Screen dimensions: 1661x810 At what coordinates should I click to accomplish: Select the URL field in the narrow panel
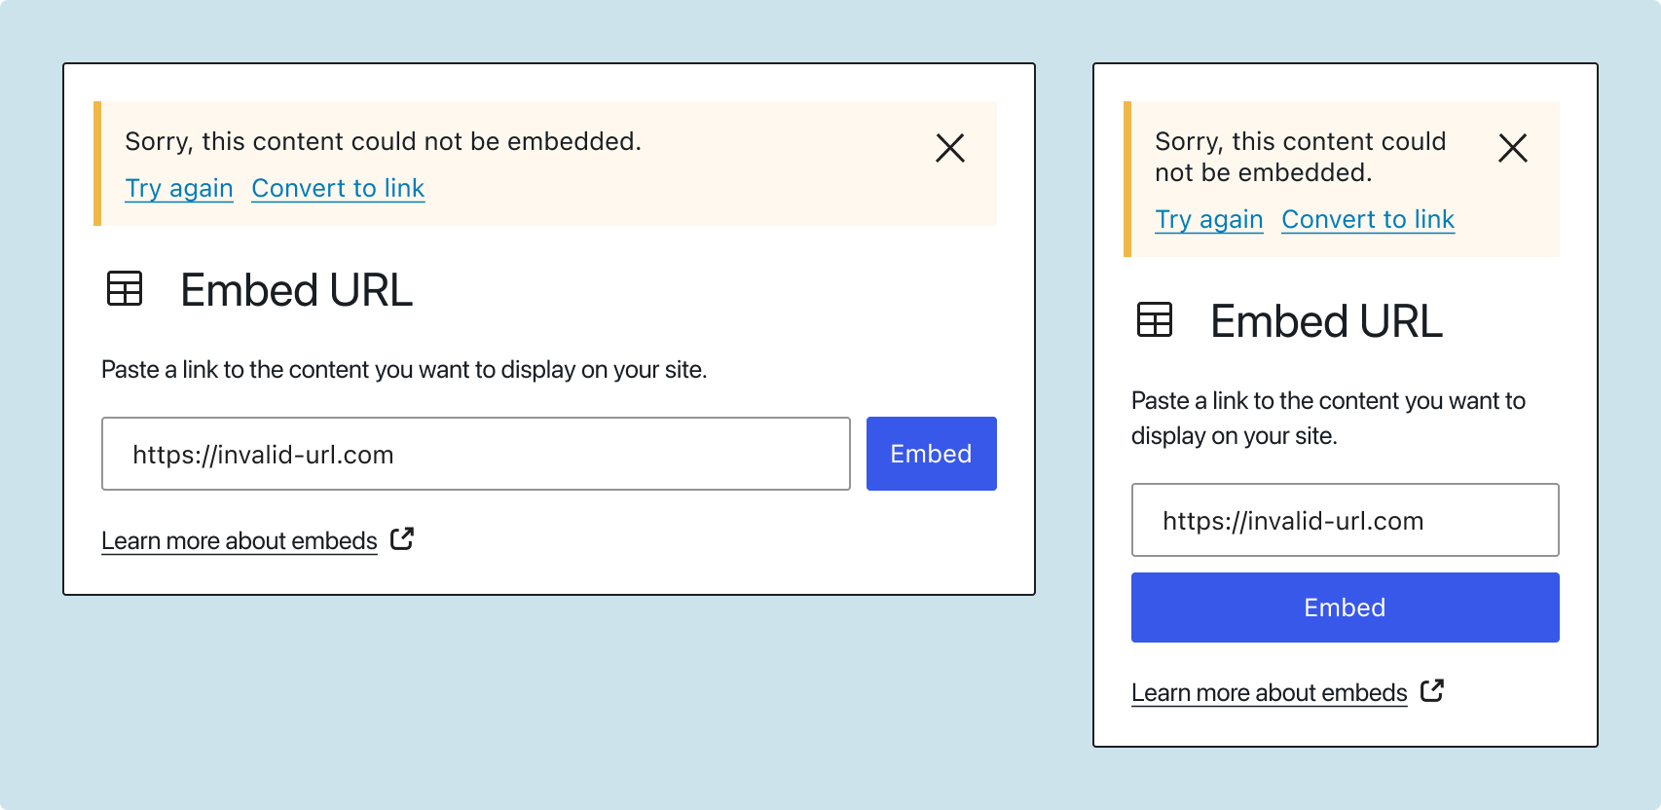[1345, 520]
